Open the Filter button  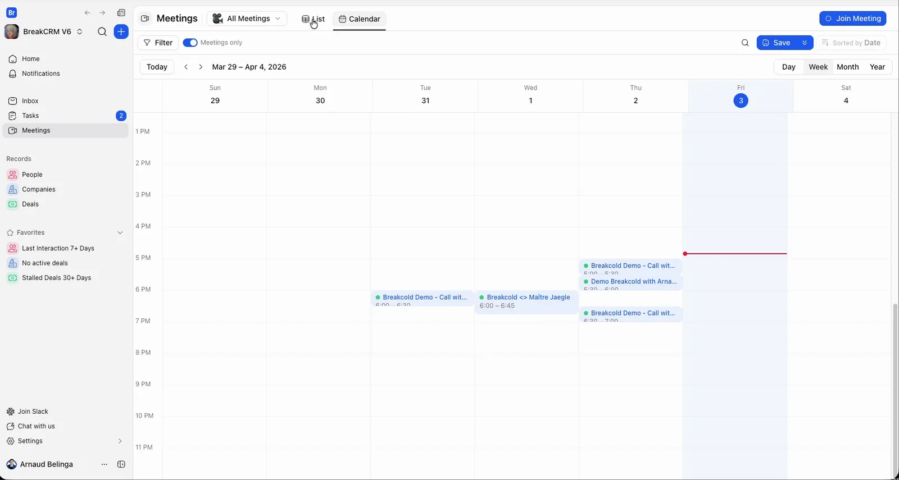pyautogui.click(x=158, y=43)
